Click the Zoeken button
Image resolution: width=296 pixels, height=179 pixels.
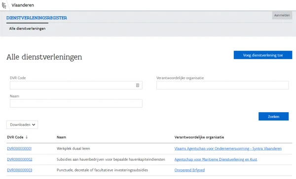273,117
